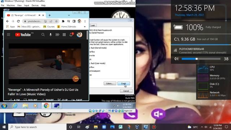The height and width of the screenshot is (130, 231).
Task: Open the VirtualBox Help menu
Action: 43,5
